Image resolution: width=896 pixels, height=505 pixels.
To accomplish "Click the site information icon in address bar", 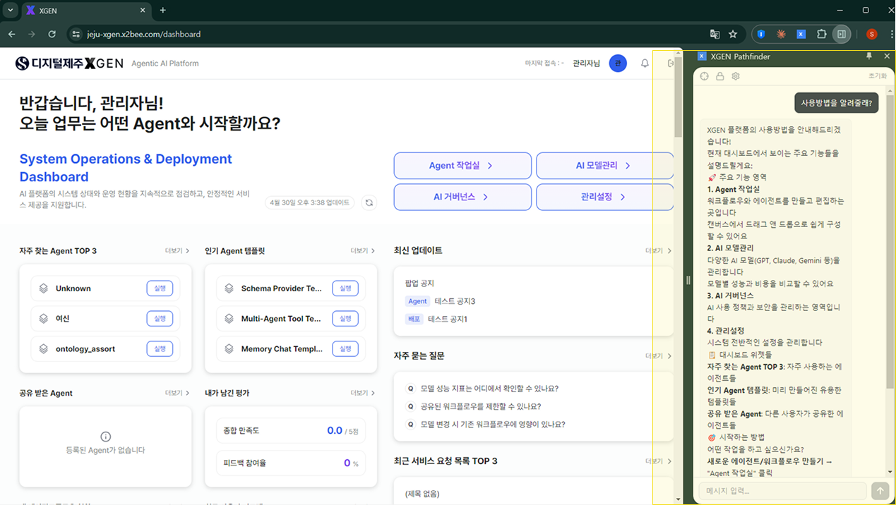I will (76, 34).
